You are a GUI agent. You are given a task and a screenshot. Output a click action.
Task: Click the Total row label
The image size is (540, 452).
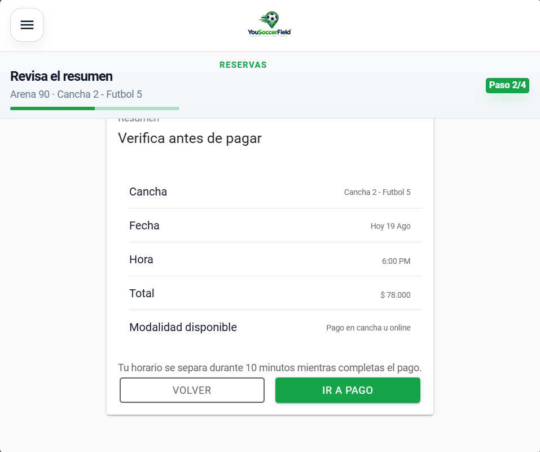[x=142, y=293]
